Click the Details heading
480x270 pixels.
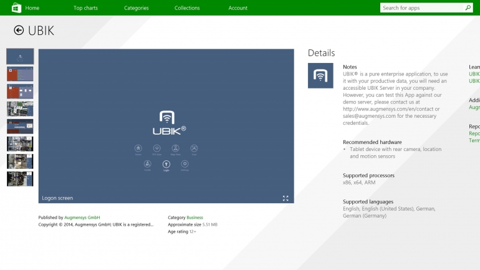[322, 53]
